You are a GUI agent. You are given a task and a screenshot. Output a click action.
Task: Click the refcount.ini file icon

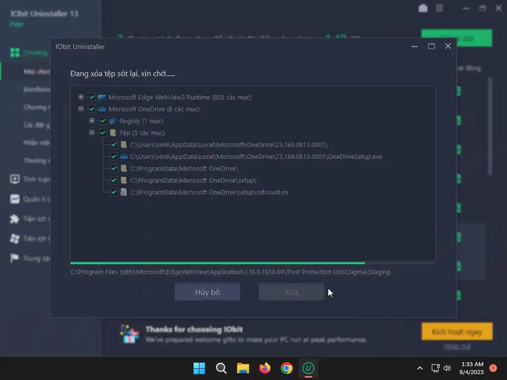coord(123,192)
